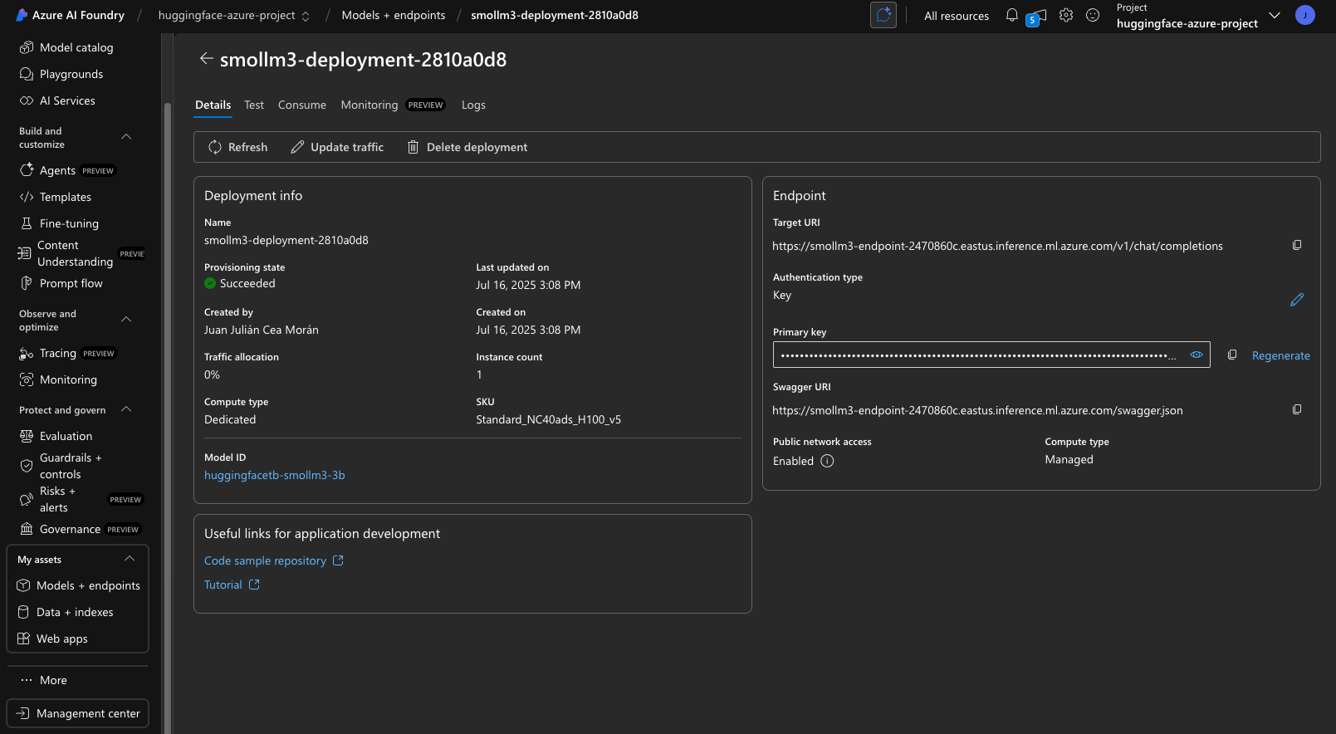
Task: Edit authentication type with pencil icon
Action: pyautogui.click(x=1297, y=300)
